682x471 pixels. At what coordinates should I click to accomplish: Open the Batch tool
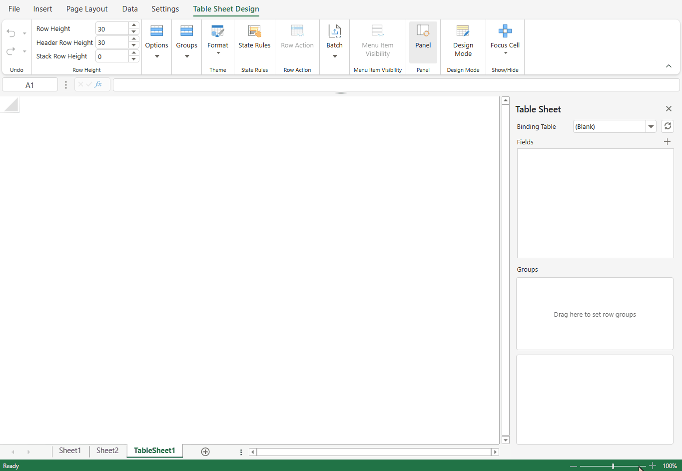pyautogui.click(x=334, y=41)
